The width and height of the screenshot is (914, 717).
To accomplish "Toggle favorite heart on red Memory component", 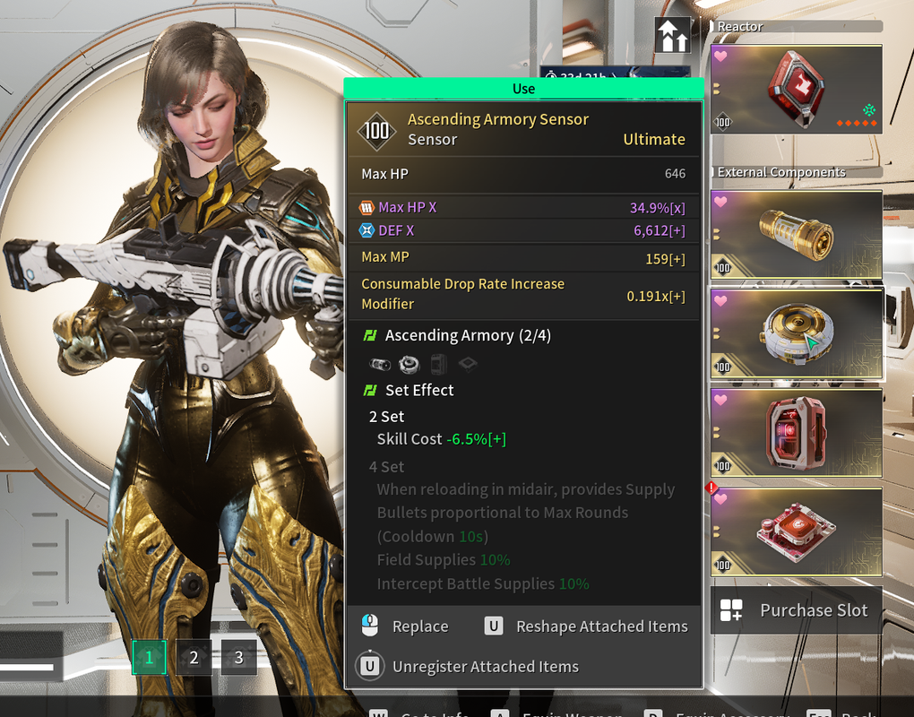I will click(720, 400).
